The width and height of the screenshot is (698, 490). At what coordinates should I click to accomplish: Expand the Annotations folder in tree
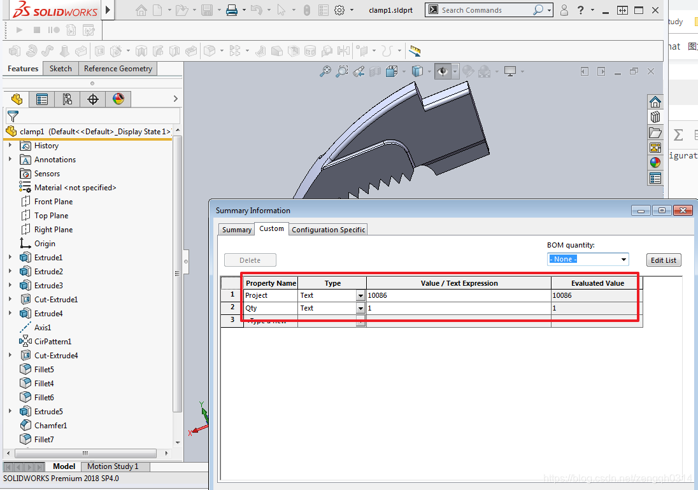coord(10,159)
